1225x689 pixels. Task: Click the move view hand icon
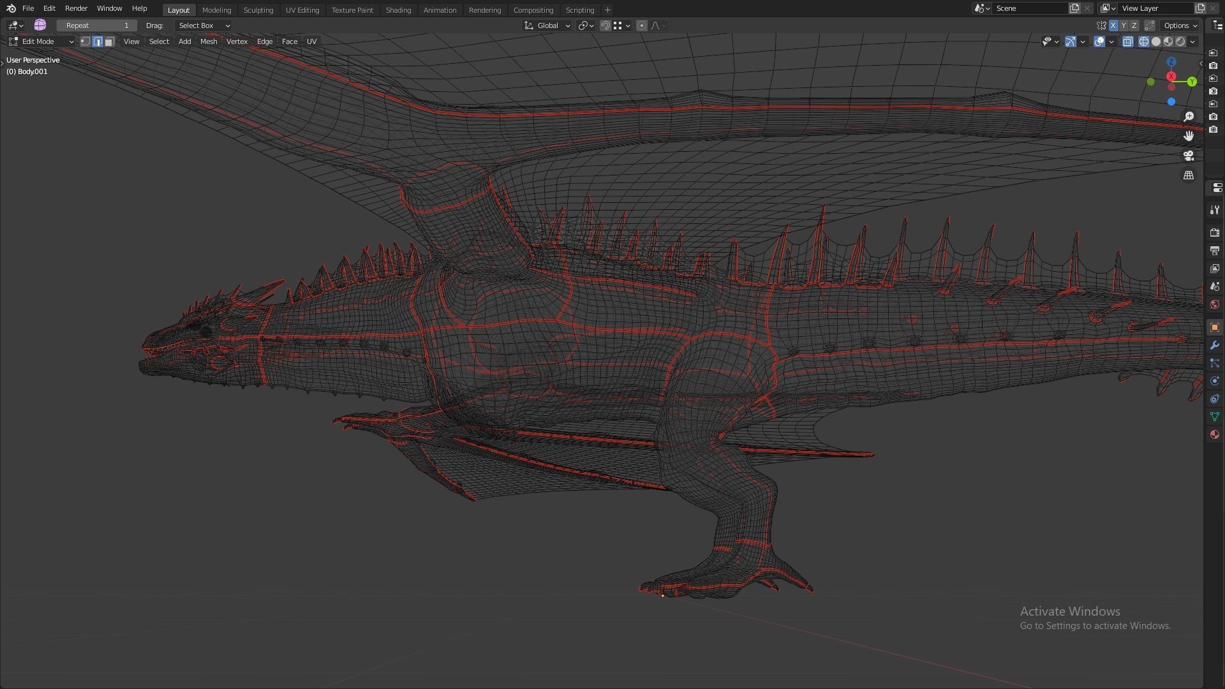1189,136
